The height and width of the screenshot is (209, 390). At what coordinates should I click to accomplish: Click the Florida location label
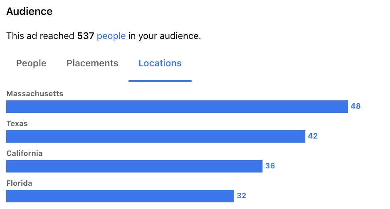[19, 183]
